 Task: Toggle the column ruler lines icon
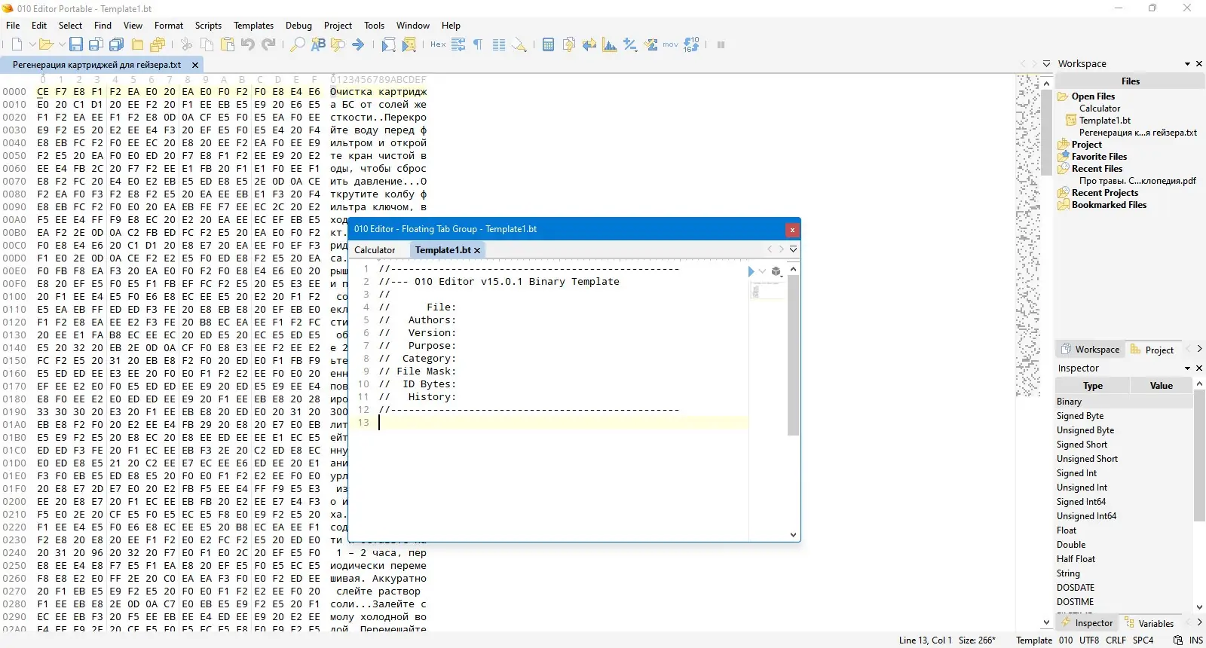coord(498,45)
